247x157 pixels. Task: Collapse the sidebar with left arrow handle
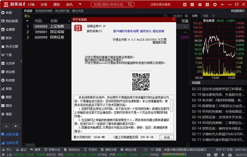pyautogui.click(x=21, y=61)
